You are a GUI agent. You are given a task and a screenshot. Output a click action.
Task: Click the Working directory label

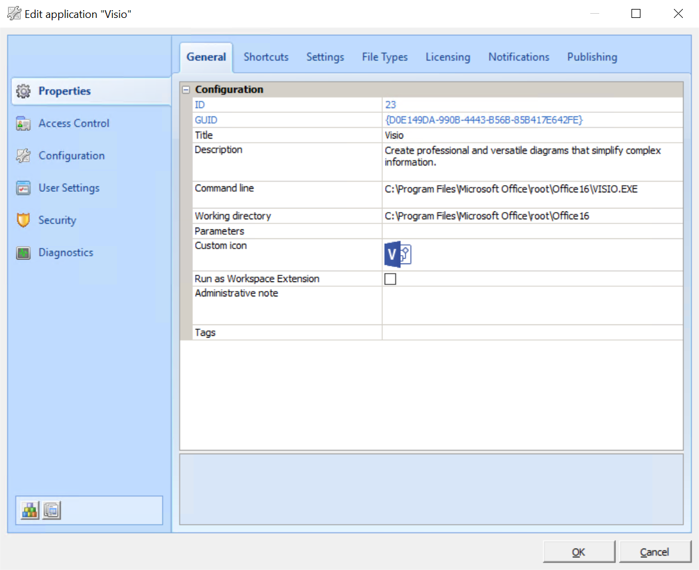point(233,216)
